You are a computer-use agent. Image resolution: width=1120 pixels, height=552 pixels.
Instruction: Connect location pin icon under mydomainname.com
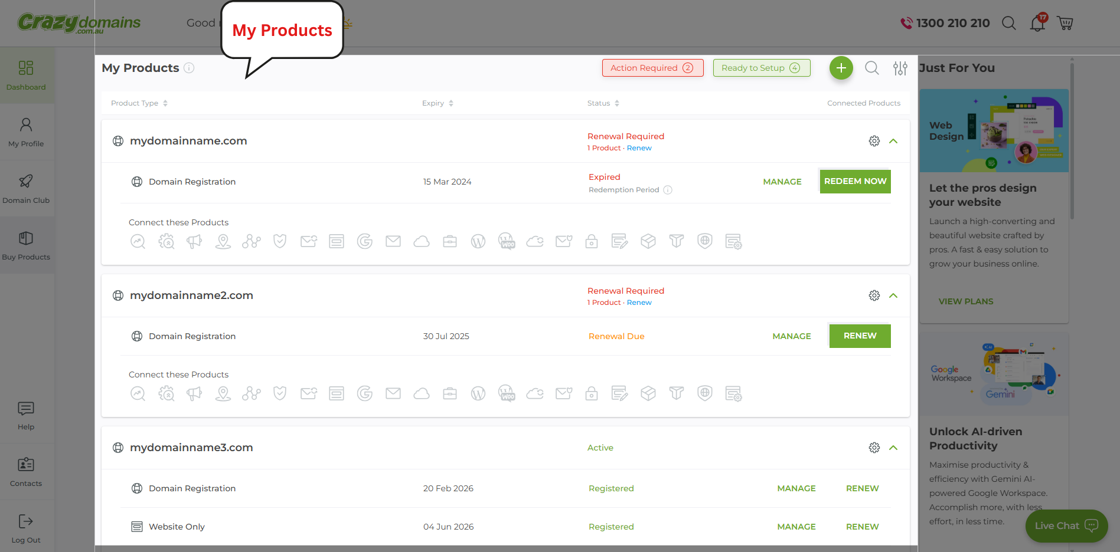click(x=223, y=241)
